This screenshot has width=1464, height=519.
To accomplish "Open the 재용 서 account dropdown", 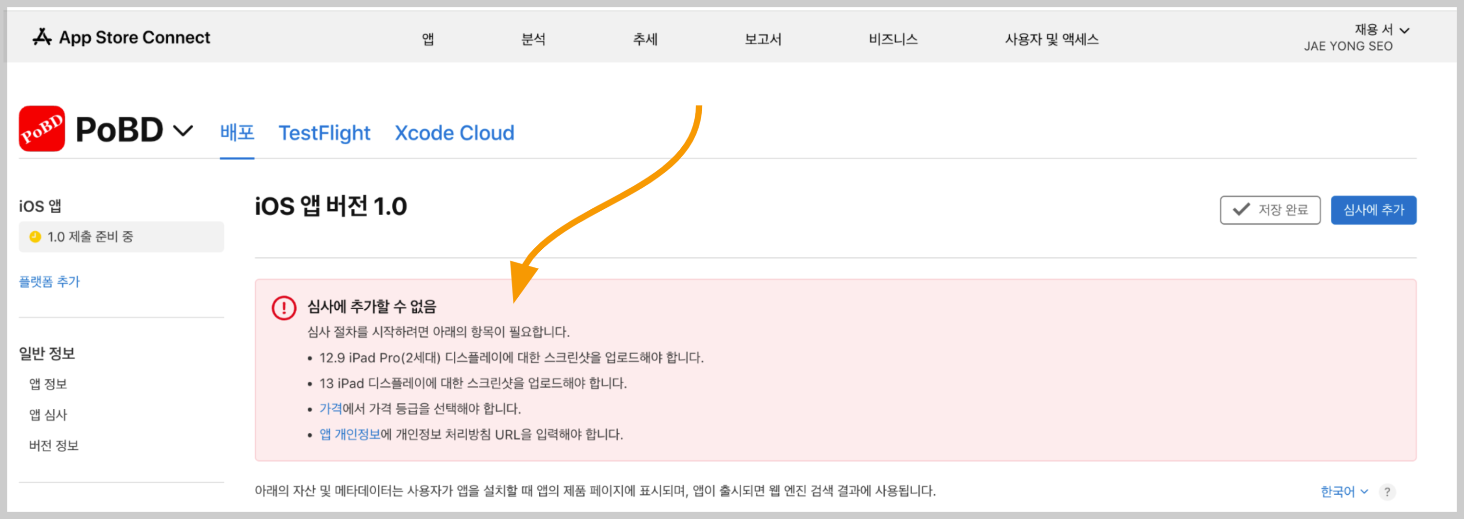I will pos(1382,30).
